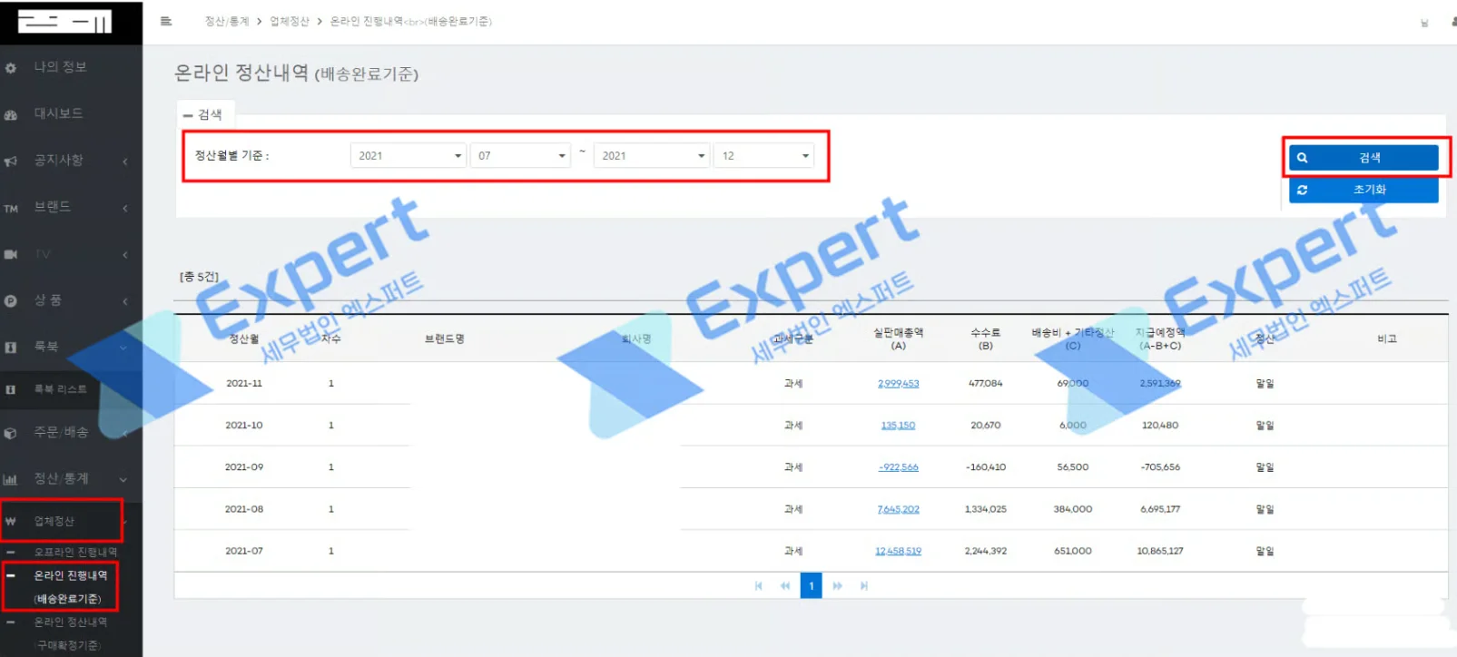Click the 공지사항 megaphone icon

(11, 162)
